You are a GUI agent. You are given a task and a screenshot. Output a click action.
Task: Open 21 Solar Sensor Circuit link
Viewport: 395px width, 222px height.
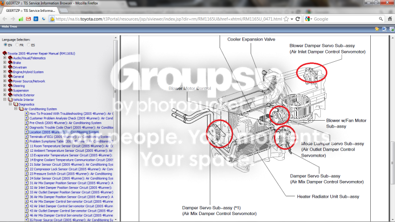pos(71,165)
